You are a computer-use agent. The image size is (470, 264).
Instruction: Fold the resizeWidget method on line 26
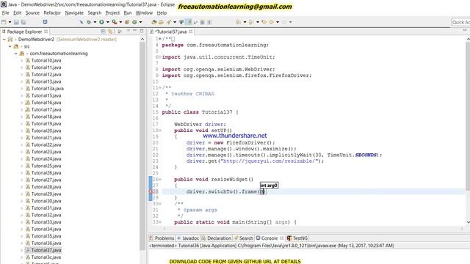(x=160, y=179)
